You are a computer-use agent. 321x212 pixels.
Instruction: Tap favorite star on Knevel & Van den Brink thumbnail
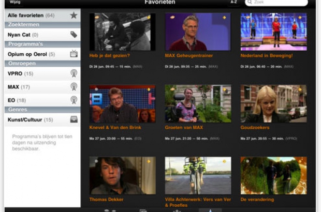pyautogui.click(x=149, y=89)
